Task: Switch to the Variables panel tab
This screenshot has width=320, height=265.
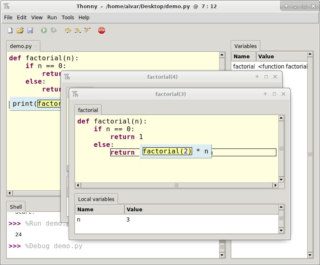Action: click(x=245, y=46)
